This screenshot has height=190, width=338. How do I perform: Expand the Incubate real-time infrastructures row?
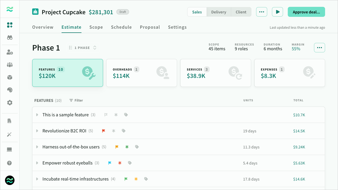point(37,179)
